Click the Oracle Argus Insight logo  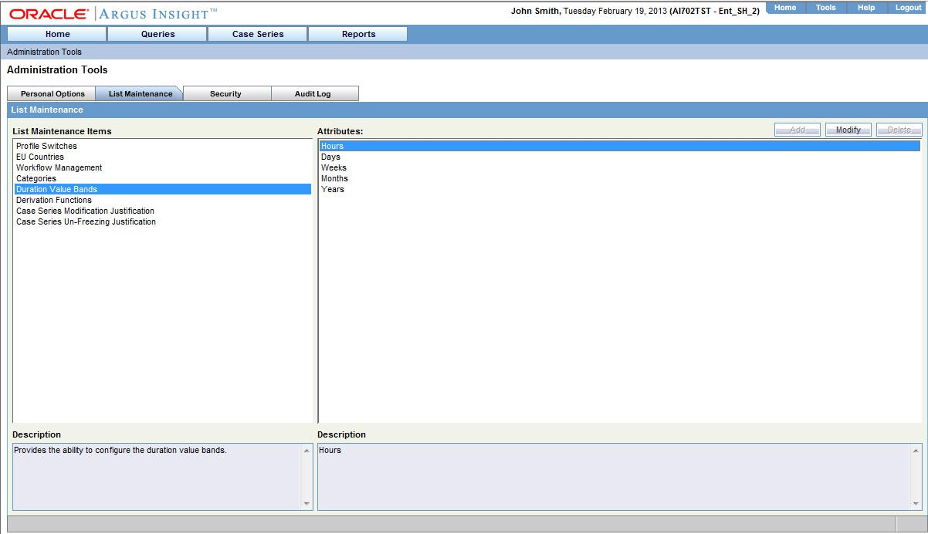[113, 13]
